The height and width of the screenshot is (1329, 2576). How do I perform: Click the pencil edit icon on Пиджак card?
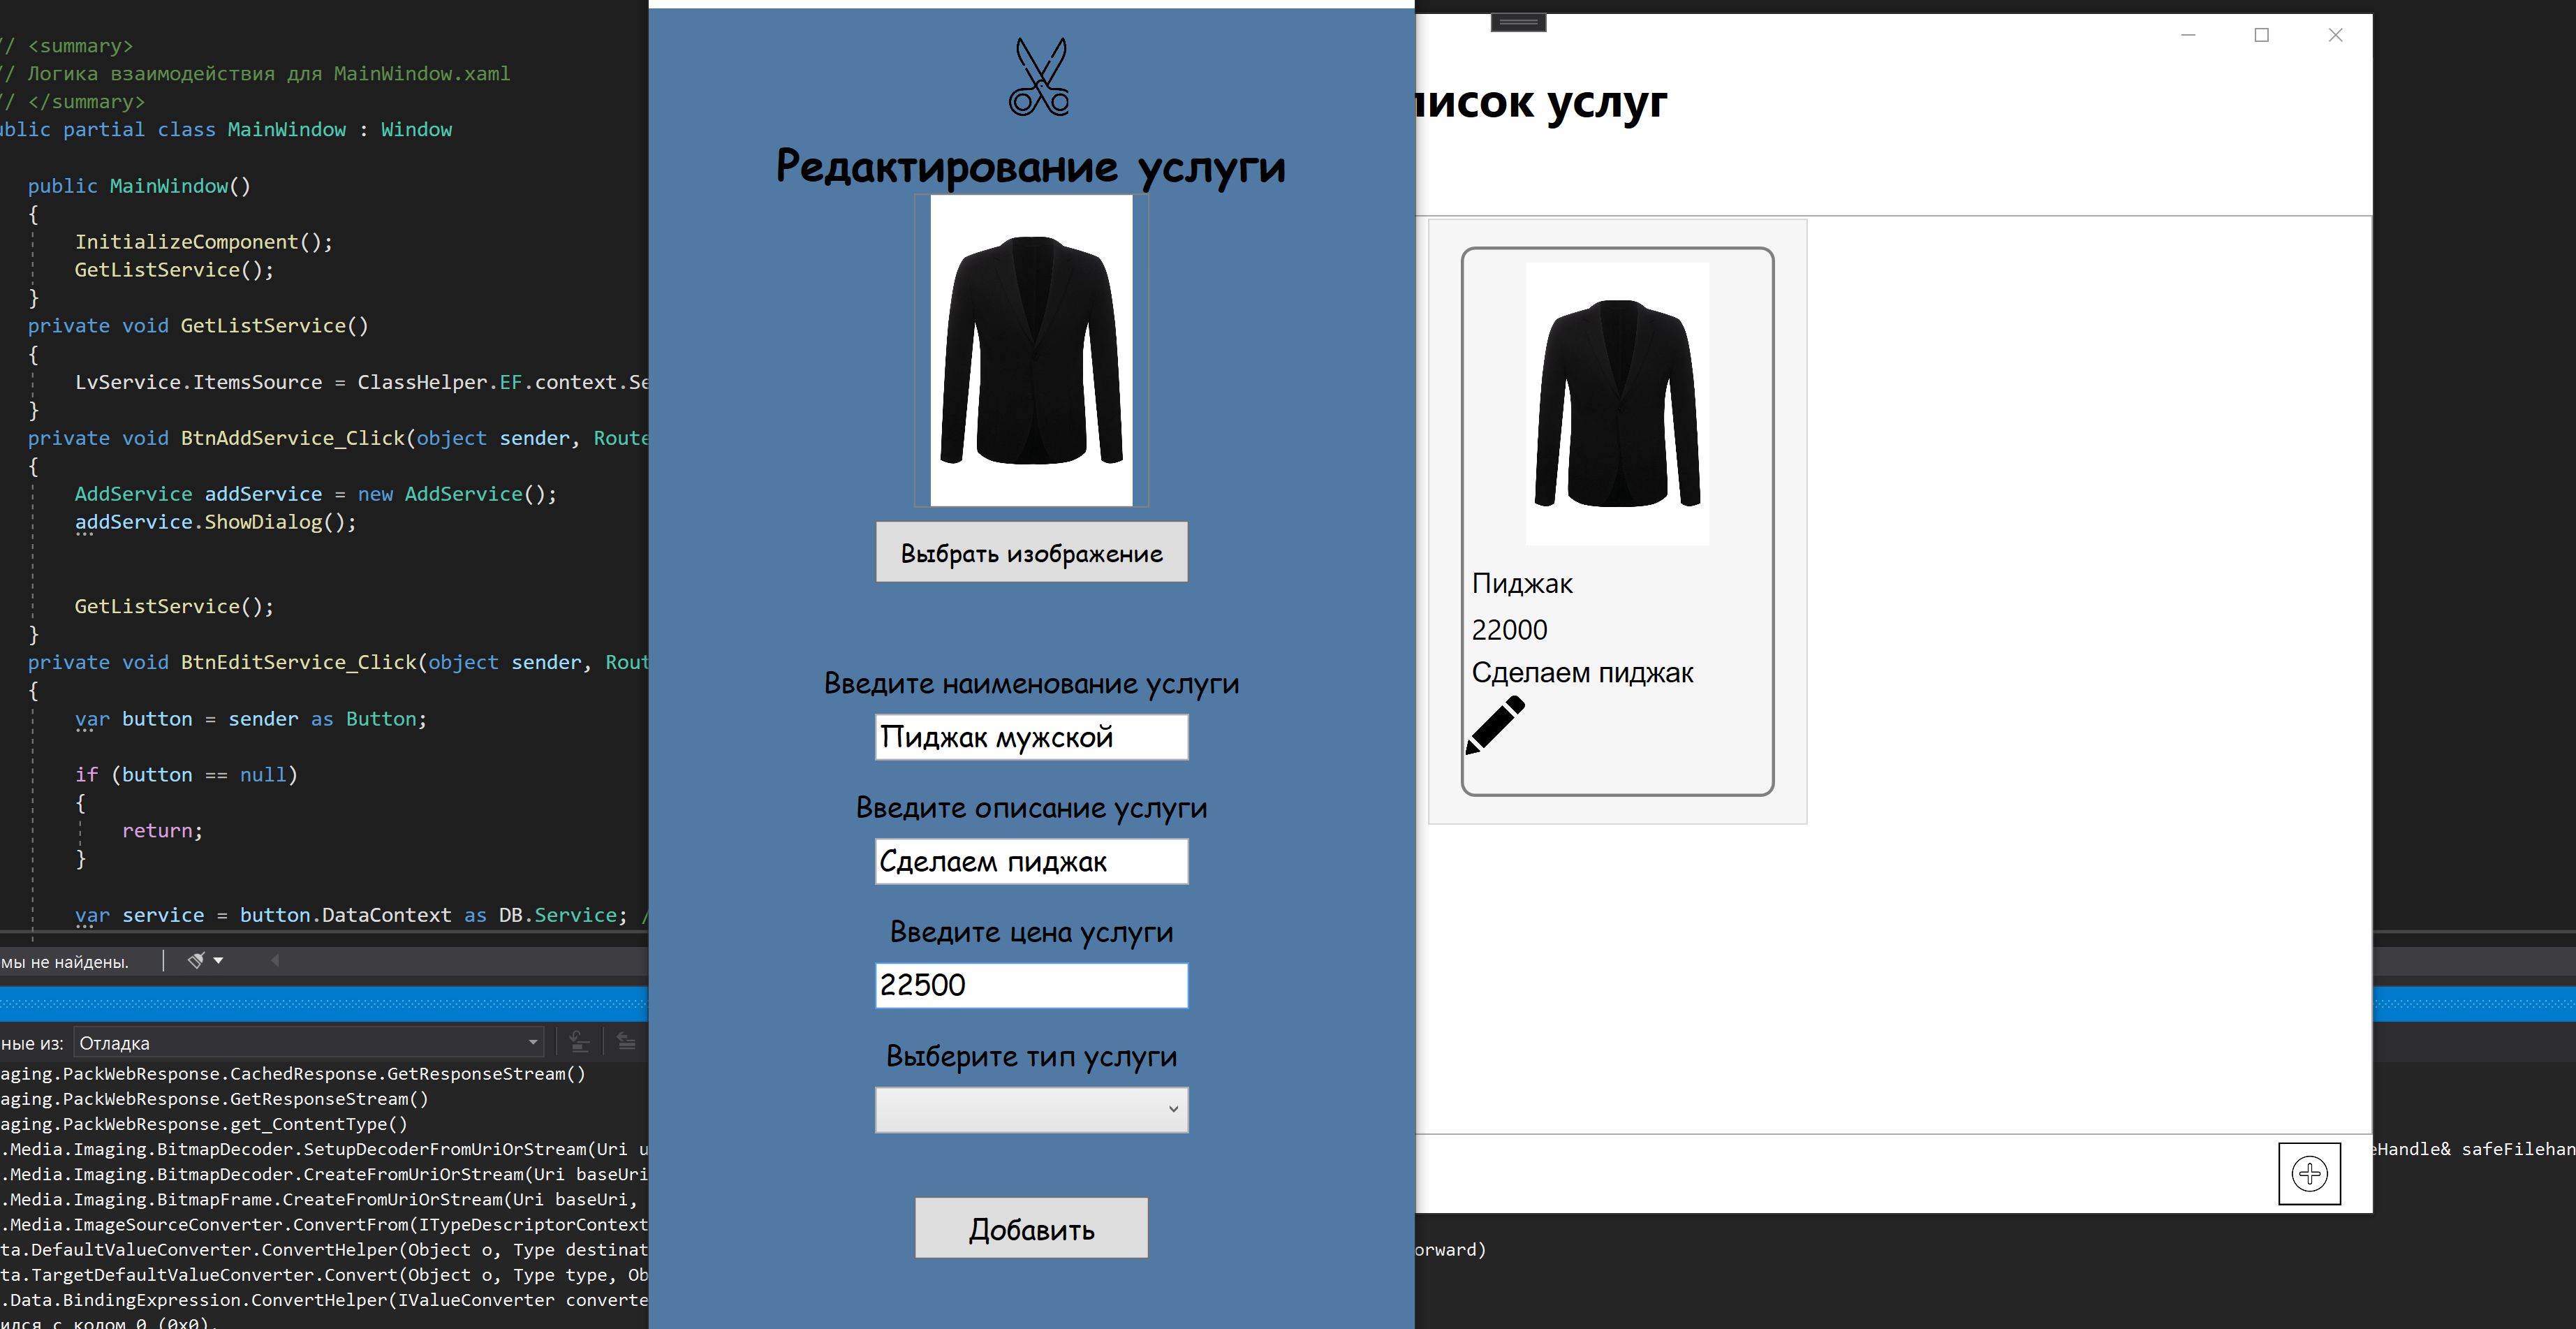point(1495,725)
